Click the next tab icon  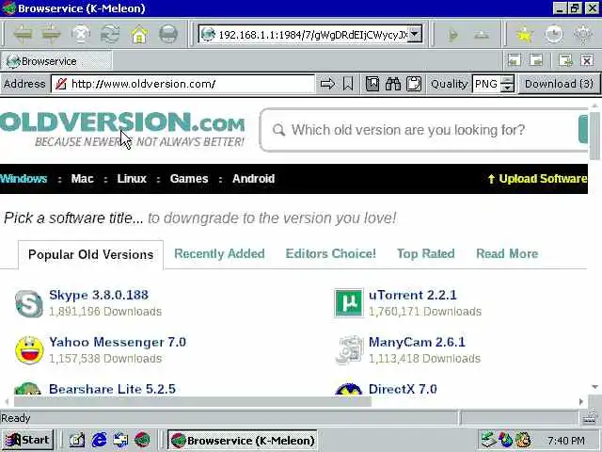(536, 60)
